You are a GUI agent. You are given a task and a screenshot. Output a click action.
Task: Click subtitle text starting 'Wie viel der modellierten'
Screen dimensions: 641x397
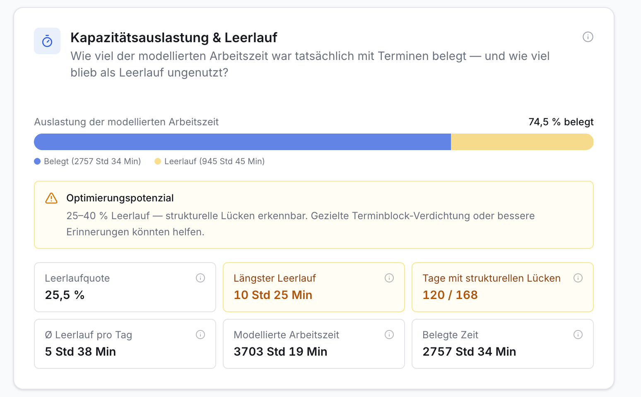[x=310, y=64]
